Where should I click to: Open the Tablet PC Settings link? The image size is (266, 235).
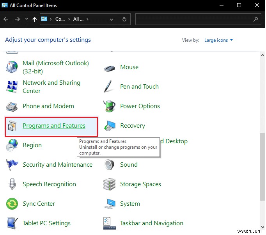click(46, 223)
